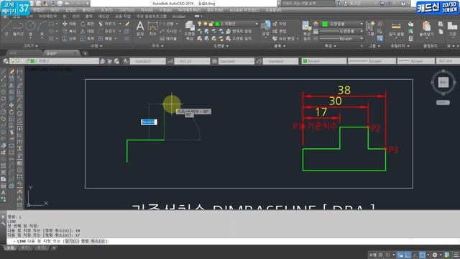Open the object color dropdown in Properties panel
The width and height of the screenshot is (460, 259).
(x=342, y=24)
